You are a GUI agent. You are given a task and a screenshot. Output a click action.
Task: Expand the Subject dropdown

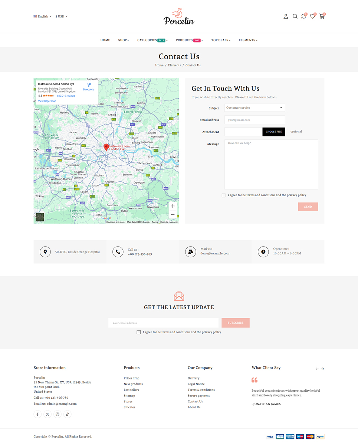pyautogui.click(x=254, y=108)
